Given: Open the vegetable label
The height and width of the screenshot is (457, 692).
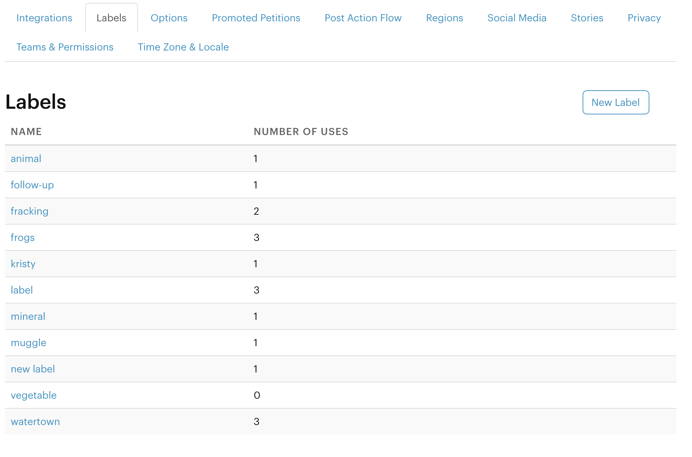Looking at the screenshot, I should [x=34, y=395].
